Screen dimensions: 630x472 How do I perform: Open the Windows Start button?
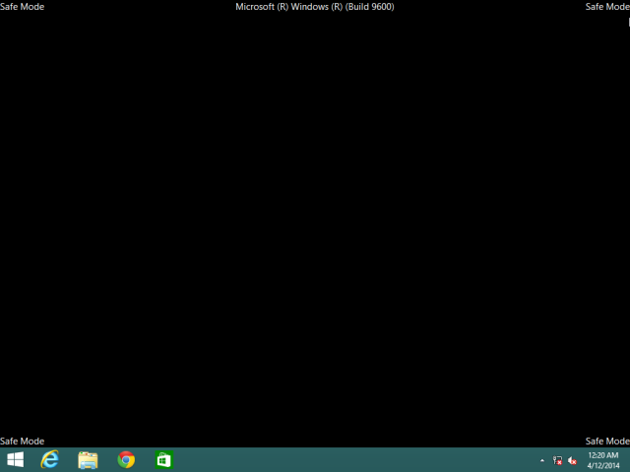tap(16, 459)
